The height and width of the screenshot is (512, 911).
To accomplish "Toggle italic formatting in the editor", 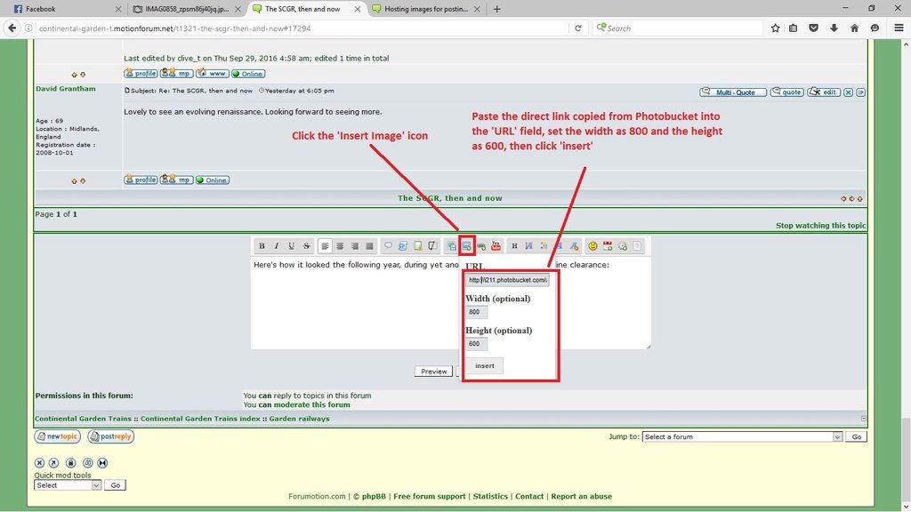I will coord(277,246).
